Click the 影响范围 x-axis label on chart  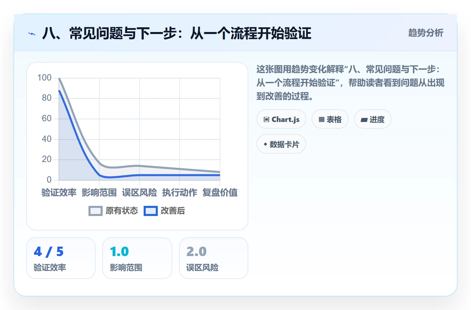[99, 192]
